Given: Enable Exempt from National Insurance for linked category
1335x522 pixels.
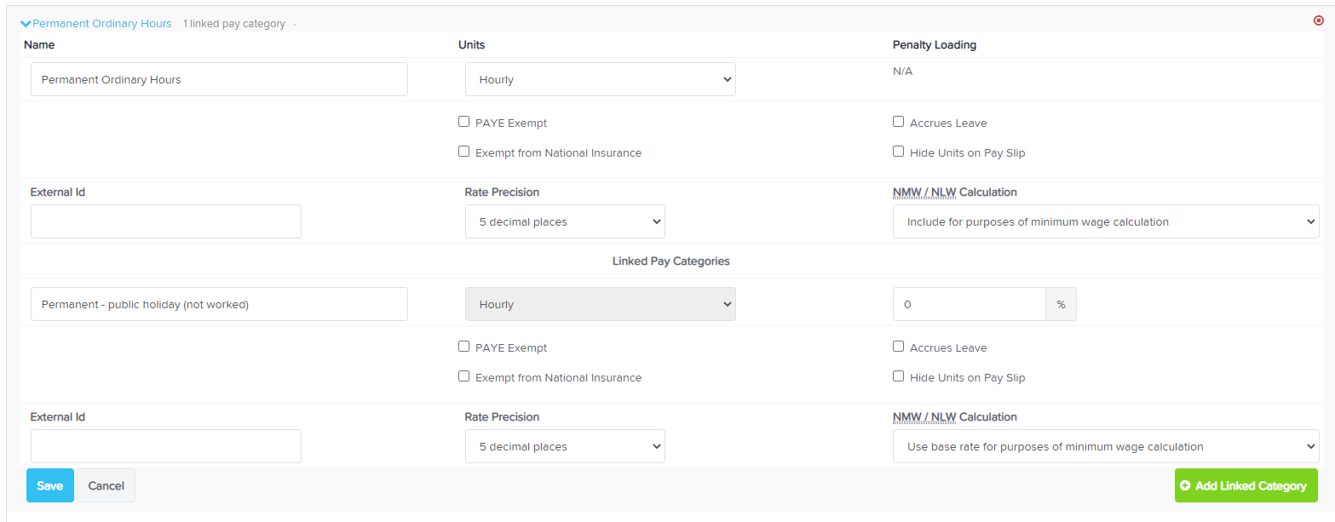Looking at the screenshot, I should pyautogui.click(x=463, y=376).
